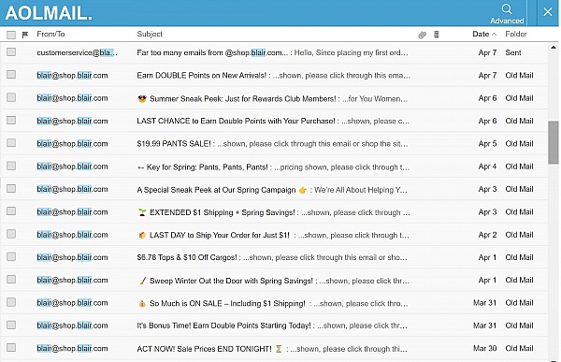
Task: Sort by the Subject column header
Action: (150, 34)
